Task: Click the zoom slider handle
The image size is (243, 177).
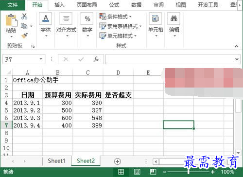Action: 189,172
